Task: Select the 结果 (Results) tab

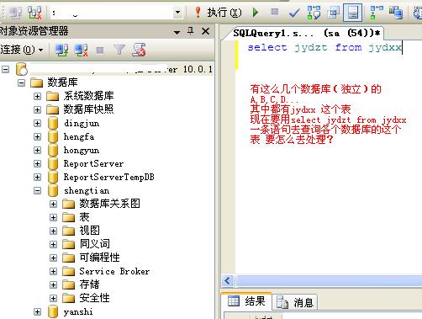Action: tap(246, 301)
